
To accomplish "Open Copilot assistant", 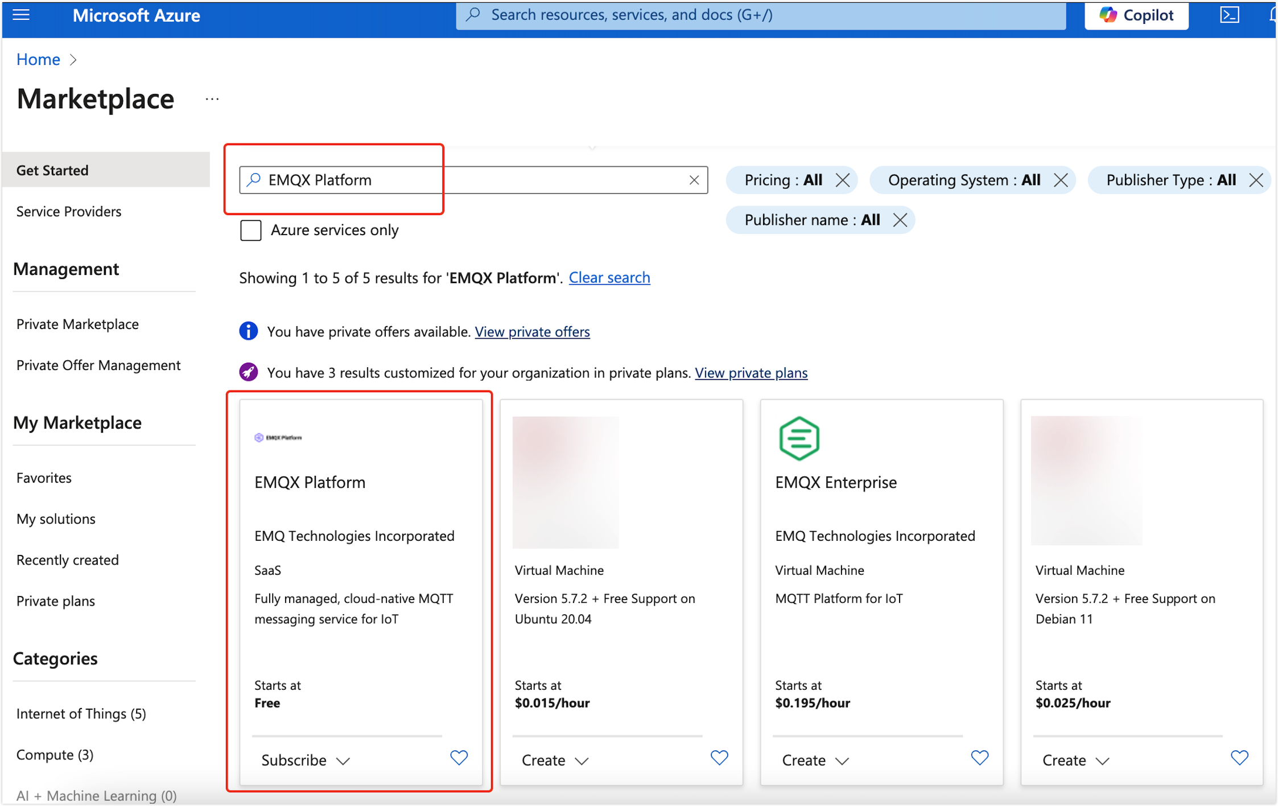I will tap(1136, 15).
